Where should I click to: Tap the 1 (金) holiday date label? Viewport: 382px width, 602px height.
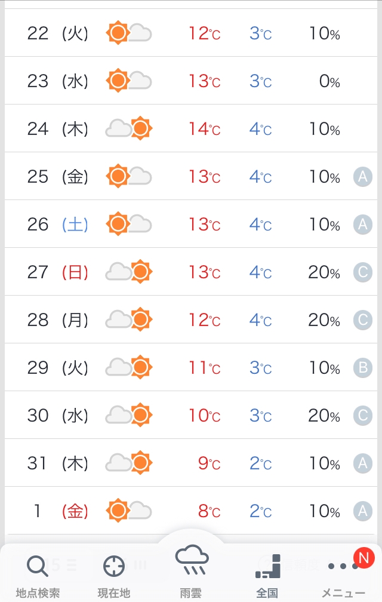coord(61,511)
